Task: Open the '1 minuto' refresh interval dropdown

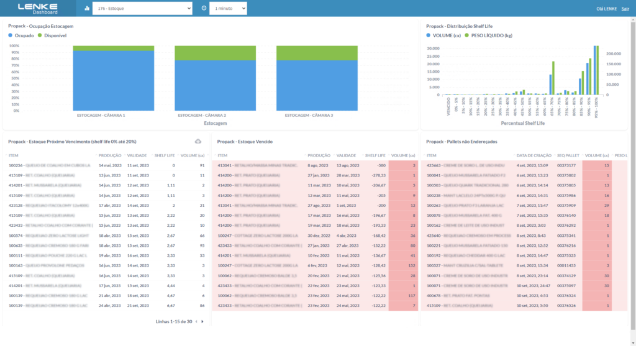Action: (228, 8)
